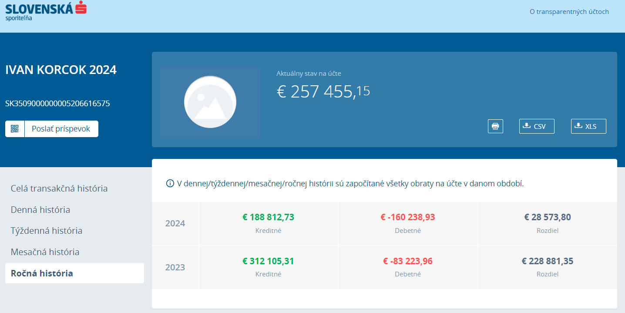Viewport: 625px width, 313px height.
Task: Click the Slovenská sporiteľňa logo
Action: pyautogui.click(x=46, y=10)
